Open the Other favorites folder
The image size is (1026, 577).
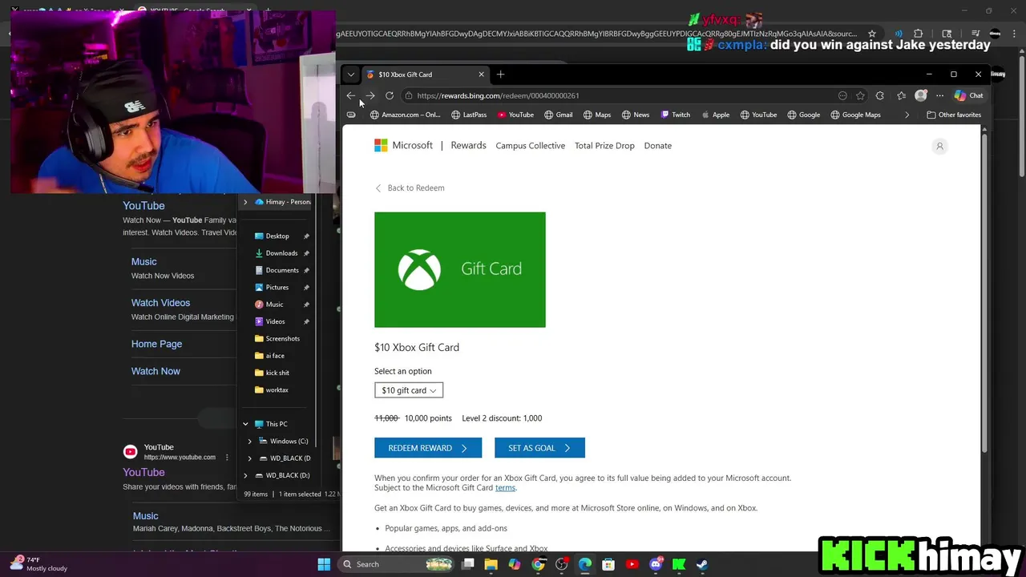tap(954, 115)
